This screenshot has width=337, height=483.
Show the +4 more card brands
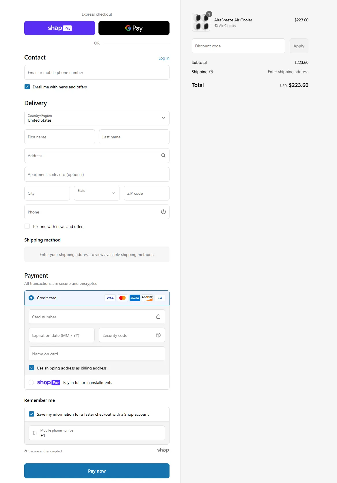160,298
